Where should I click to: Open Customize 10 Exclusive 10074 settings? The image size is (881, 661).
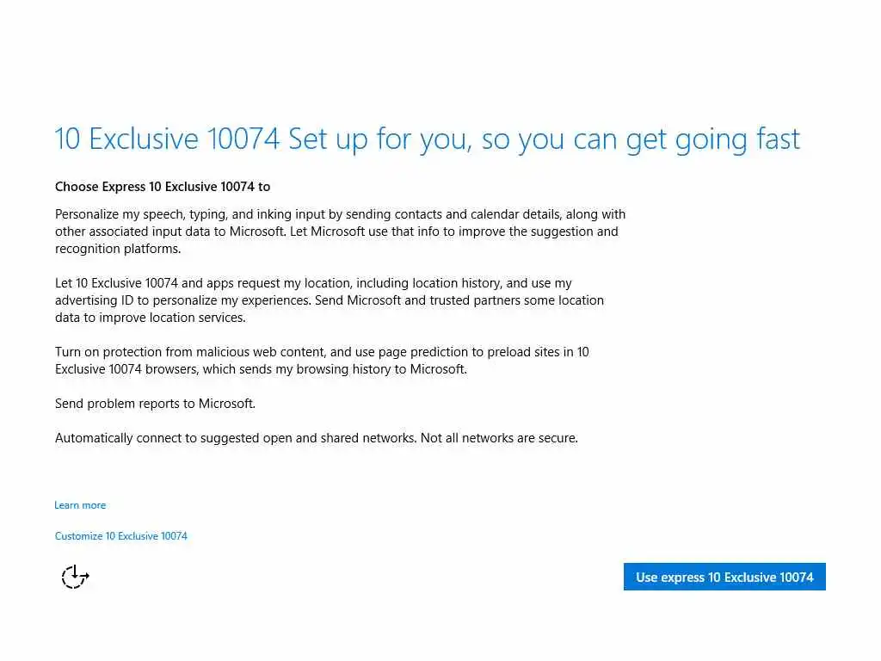pos(120,536)
